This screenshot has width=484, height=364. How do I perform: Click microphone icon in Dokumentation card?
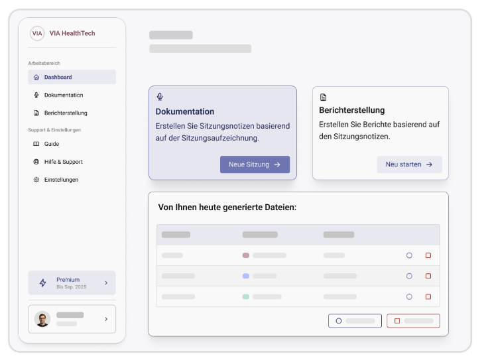point(160,97)
